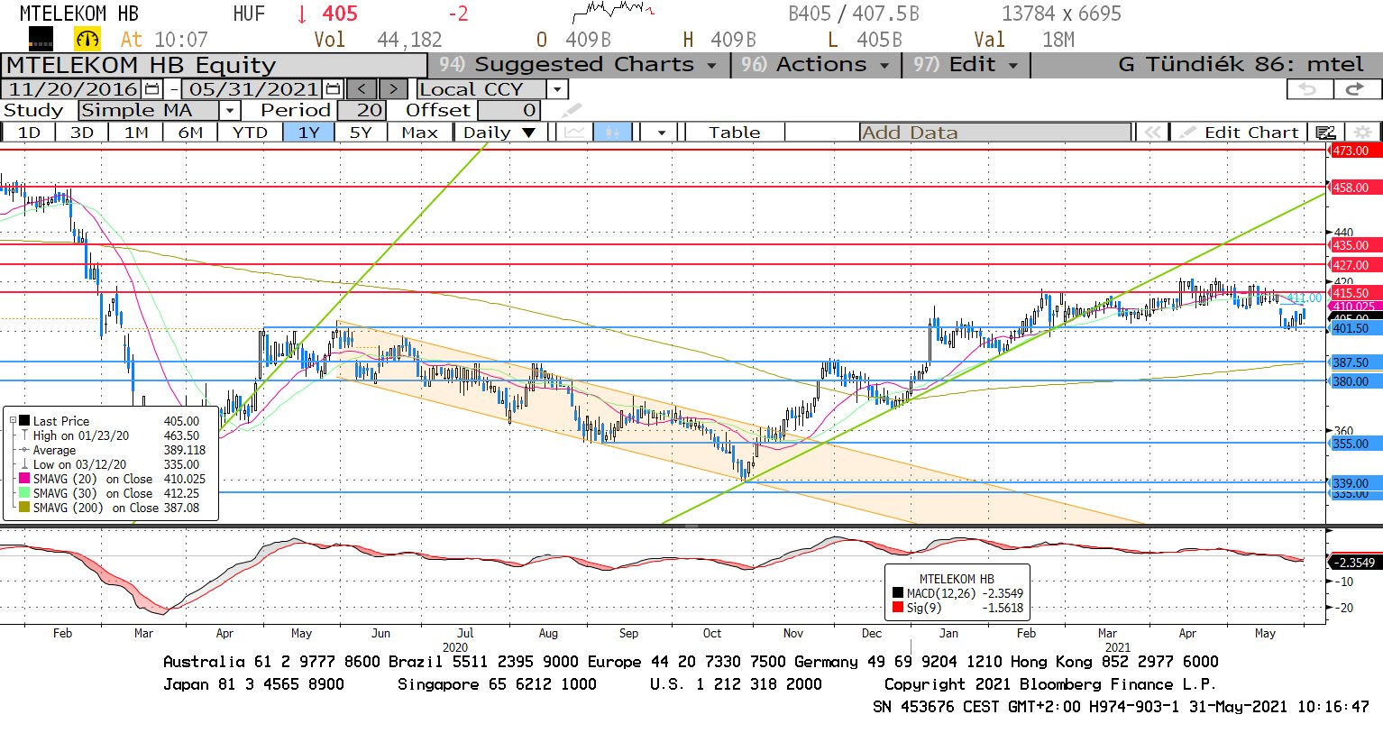Select the Max period toggle

click(419, 133)
